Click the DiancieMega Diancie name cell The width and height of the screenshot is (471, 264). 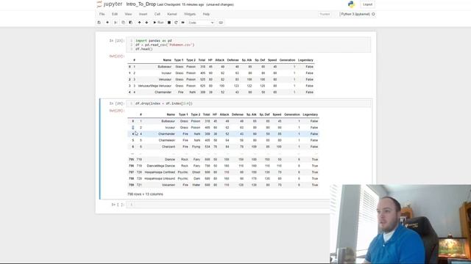[x=160, y=166]
